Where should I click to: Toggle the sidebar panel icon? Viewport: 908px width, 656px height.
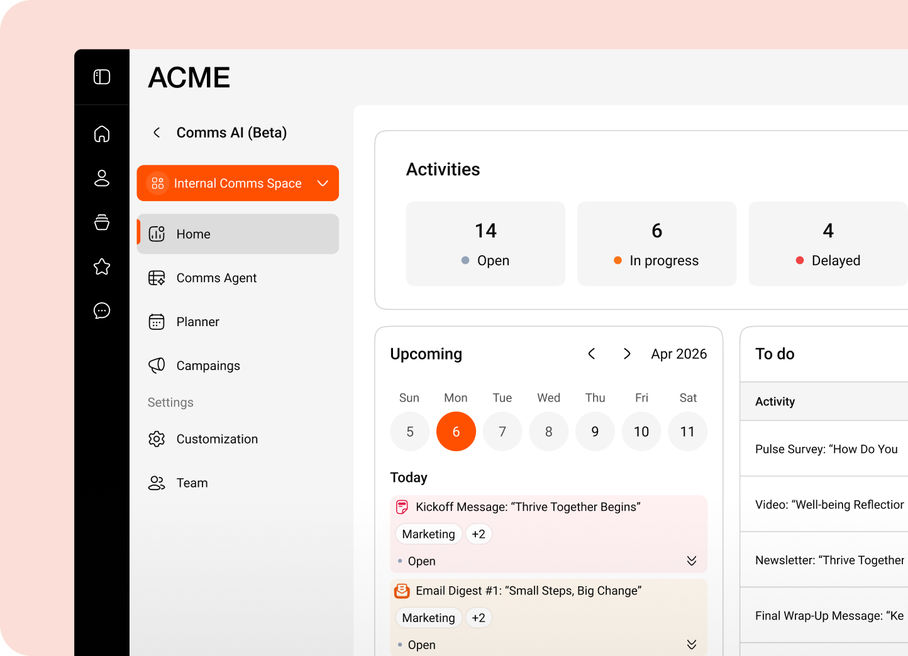(x=102, y=77)
